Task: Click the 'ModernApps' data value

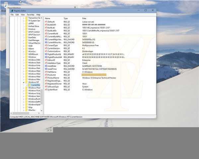Action: coord(88,51)
